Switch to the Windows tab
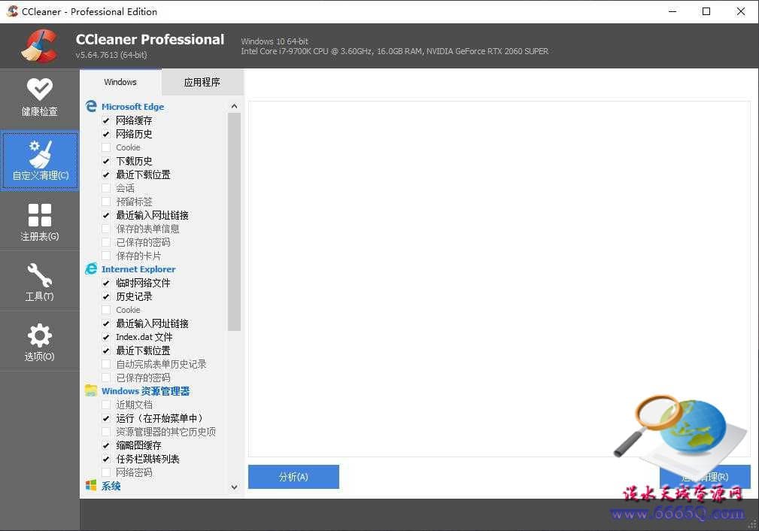This screenshot has height=531, width=759. pyautogui.click(x=120, y=82)
